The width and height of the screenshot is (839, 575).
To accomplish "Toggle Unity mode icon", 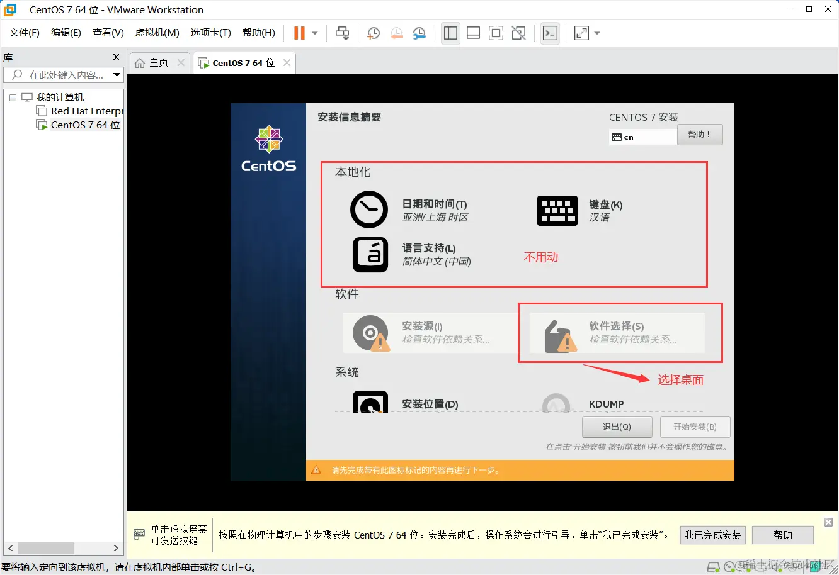I will [518, 33].
